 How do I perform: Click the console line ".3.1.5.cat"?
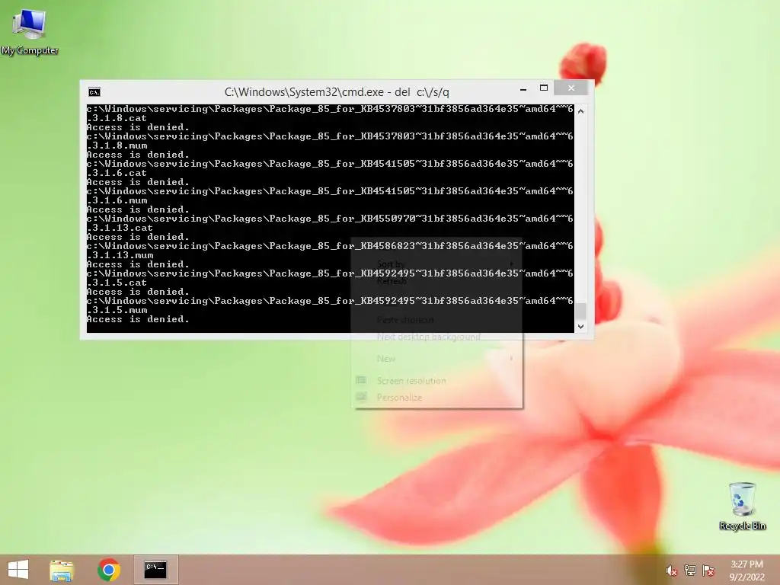click(x=117, y=283)
